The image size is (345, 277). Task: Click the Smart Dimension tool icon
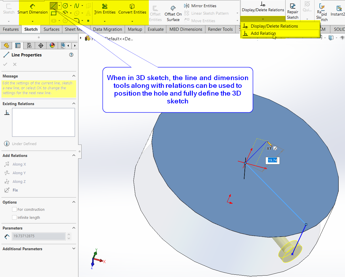click(x=32, y=6)
